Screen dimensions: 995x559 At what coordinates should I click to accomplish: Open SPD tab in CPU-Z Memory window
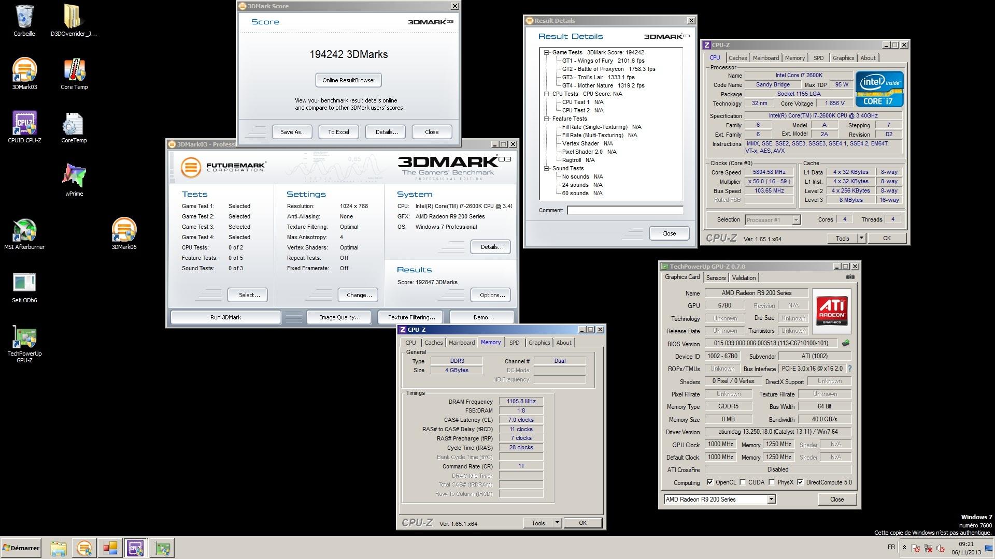(514, 343)
